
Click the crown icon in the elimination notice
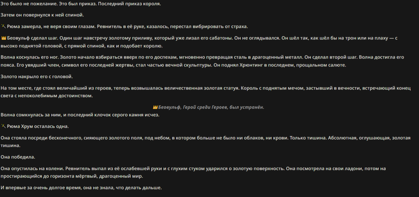[x=155, y=107]
